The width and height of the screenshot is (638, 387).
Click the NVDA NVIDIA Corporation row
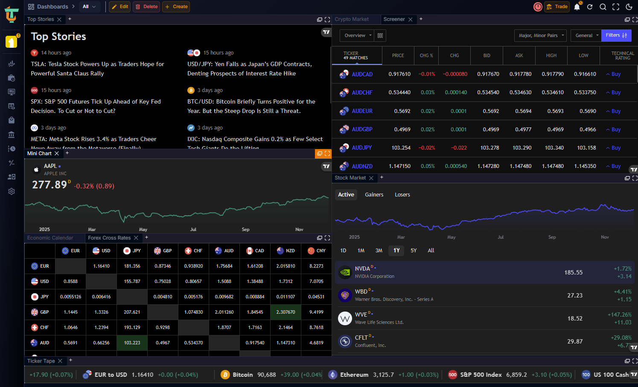pyautogui.click(x=484, y=272)
